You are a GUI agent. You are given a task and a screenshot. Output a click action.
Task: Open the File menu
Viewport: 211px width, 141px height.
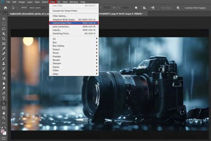[8, 2]
